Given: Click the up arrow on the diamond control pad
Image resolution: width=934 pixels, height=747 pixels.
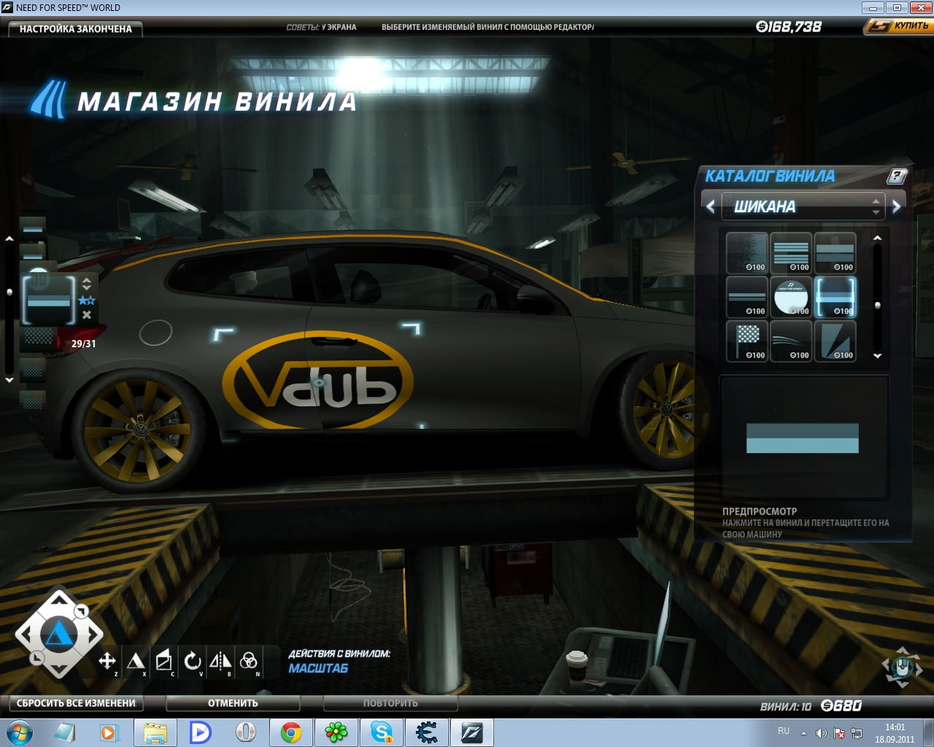Looking at the screenshot, I should (x=58, y=600).
